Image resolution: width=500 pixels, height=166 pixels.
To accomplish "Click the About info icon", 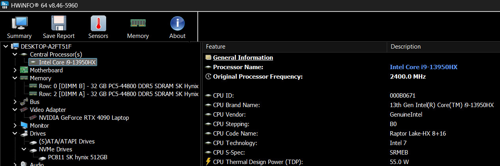I will (x=178, y=23).
